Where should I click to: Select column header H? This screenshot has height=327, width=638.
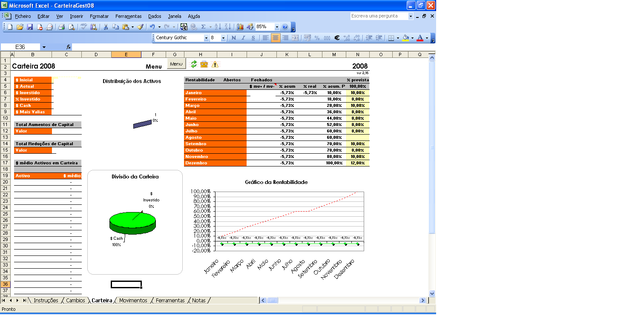(x=201, y=54)
